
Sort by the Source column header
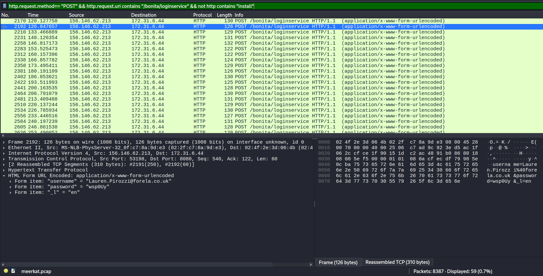tap(99, 15)
